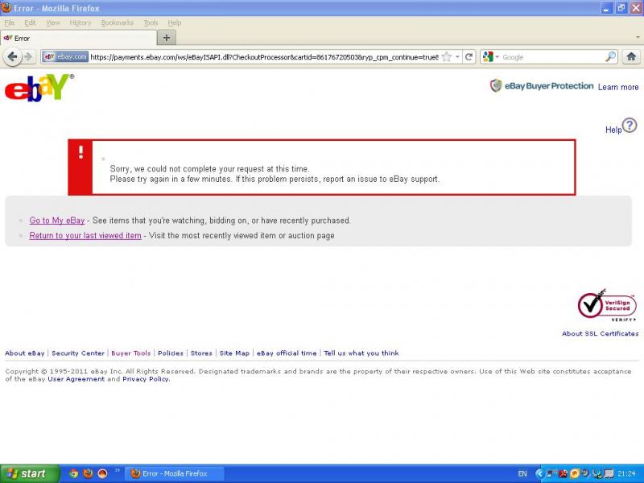Follow Return to your last viewed item
Viewport: 644px width, 483px height.
coord(85,236)
